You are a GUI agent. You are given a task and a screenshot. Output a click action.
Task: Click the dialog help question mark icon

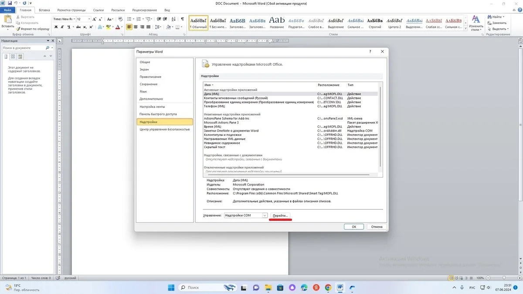point(370,51)
